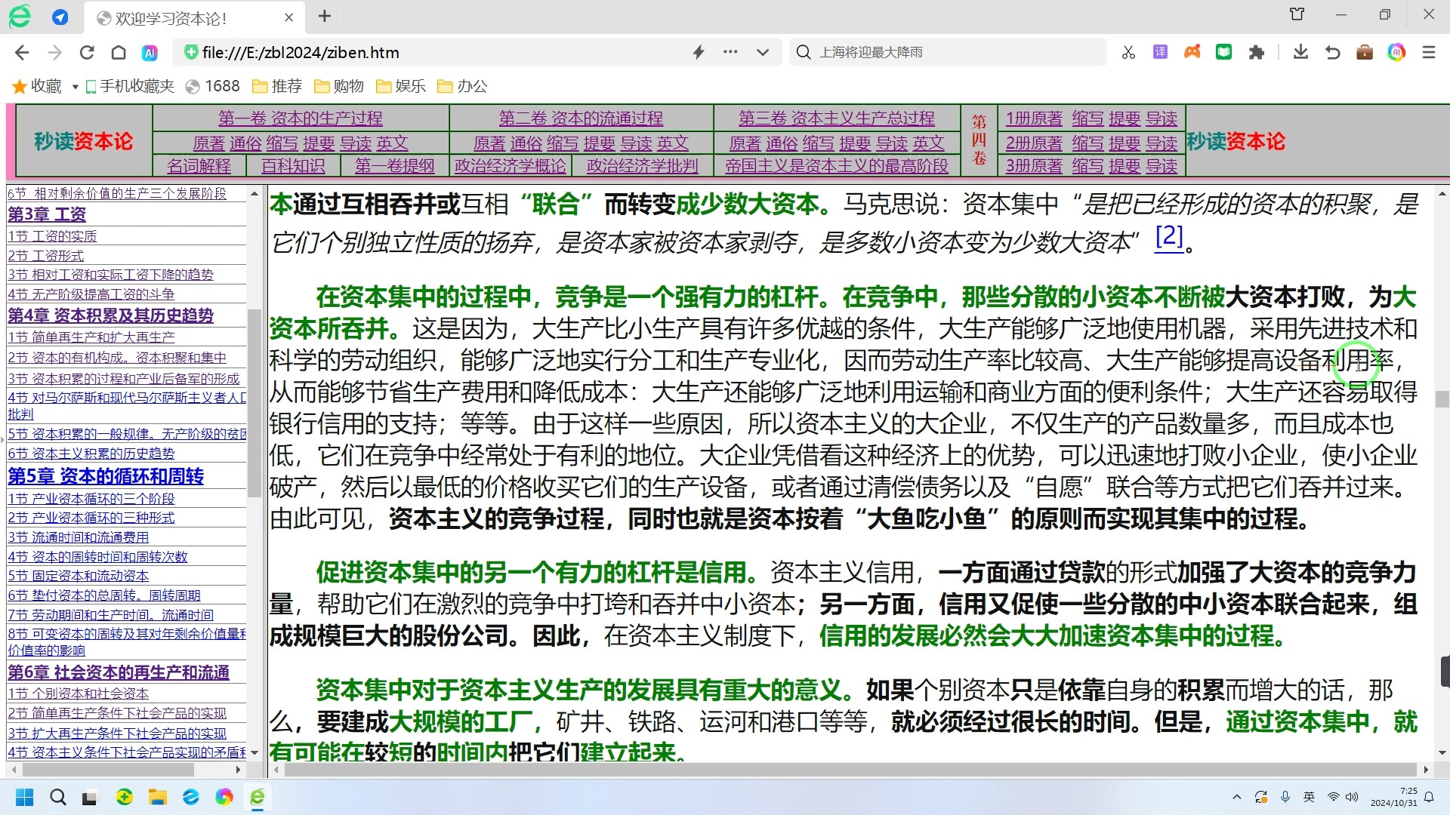Click the orange game controller icon
1450x815 pixels.
click(1192, 52)
